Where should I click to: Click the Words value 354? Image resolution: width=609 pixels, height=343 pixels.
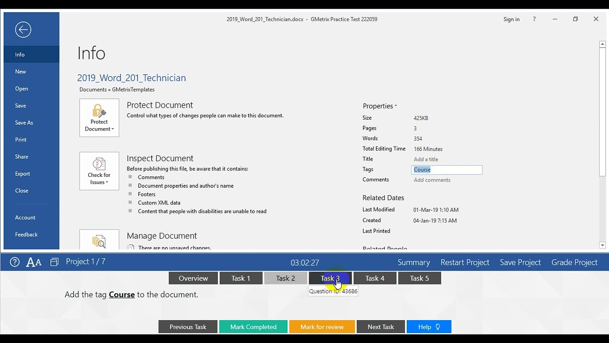(418, 139)
